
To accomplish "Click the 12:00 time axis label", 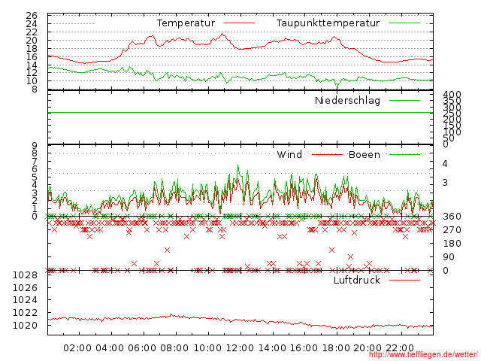I will coord(240,348).
